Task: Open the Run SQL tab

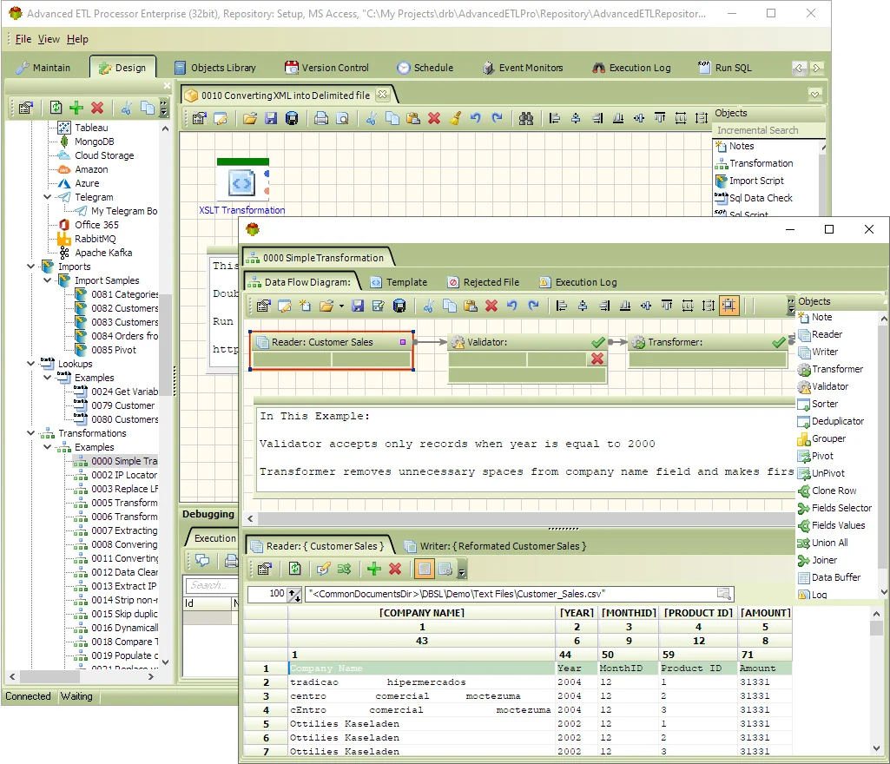Action: click(x=725, y=68)
